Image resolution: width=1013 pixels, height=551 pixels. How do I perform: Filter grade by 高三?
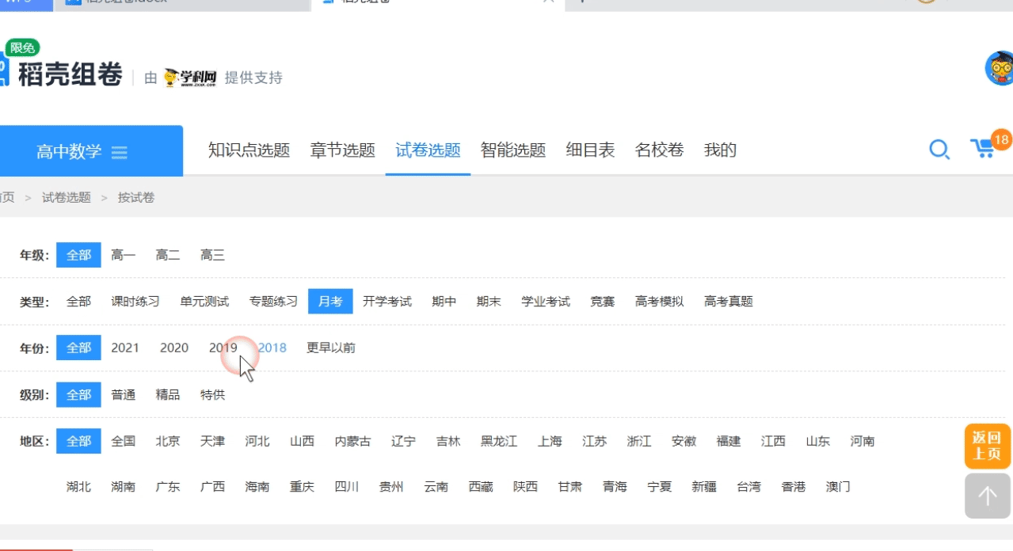coord(212,255)
